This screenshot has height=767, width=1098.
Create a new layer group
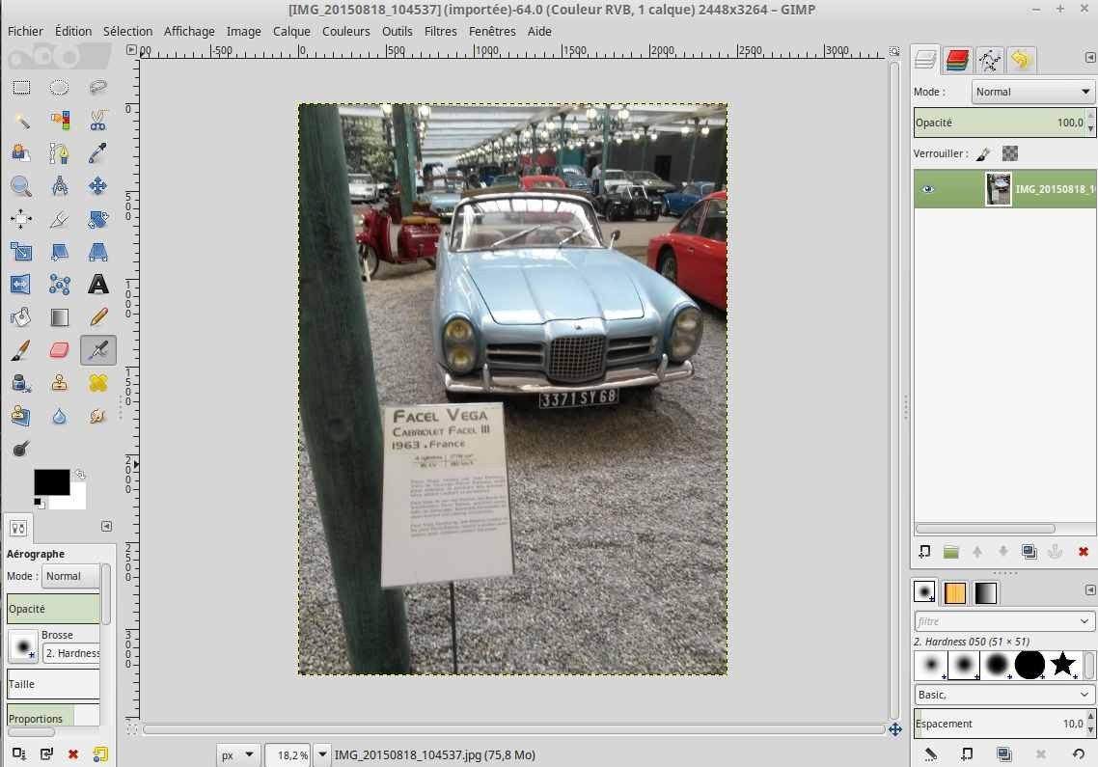[951, 552]
